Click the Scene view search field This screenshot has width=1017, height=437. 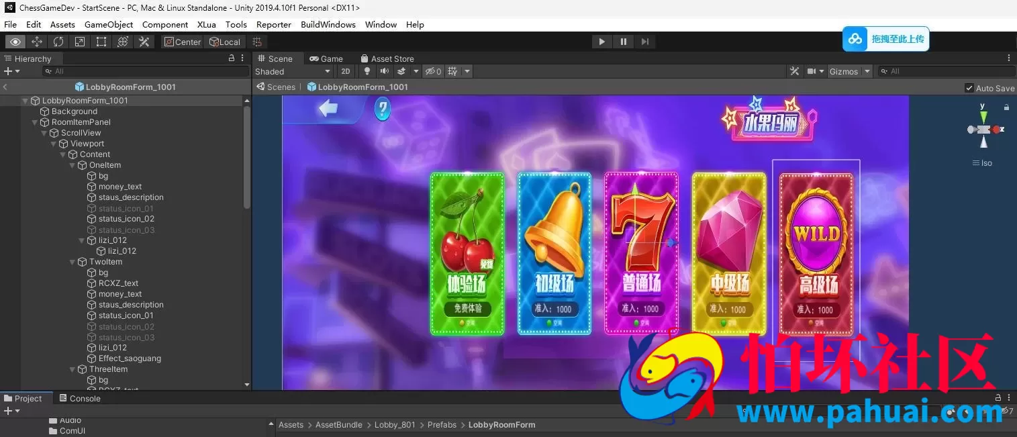(947, 71)
